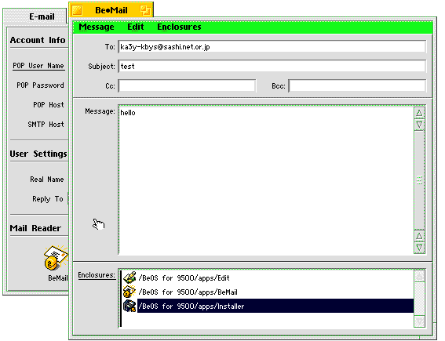Viewport: 445px width, 341px height.
Task: Click the BeMail window zoom icon
Action: [x=146, y=10]
